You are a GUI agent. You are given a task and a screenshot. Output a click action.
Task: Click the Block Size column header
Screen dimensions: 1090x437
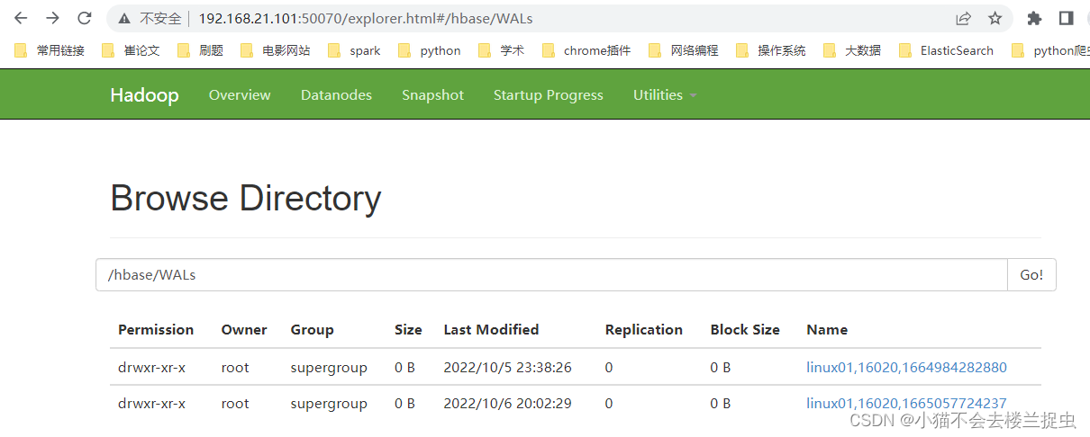coord(745,329)
